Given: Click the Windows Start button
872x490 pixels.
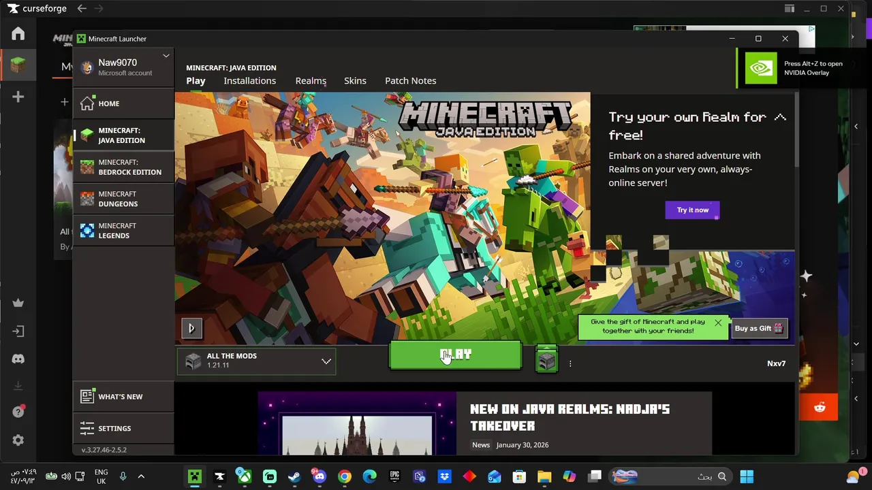Looking at the screenshot, I should pos(747,476).
